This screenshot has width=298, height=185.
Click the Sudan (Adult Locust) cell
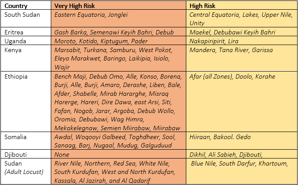click(26, 171)
